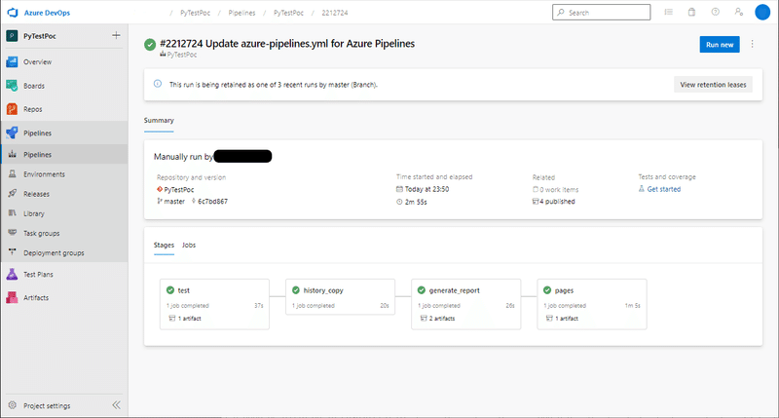Select Pipelines sub-item icon in sidebar

[x=12, y=155]
